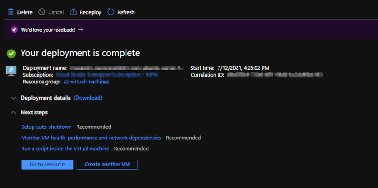Click Recommended next to Monitor VM health
This screenshot has width=378, height=188.
tap(183, 138)
